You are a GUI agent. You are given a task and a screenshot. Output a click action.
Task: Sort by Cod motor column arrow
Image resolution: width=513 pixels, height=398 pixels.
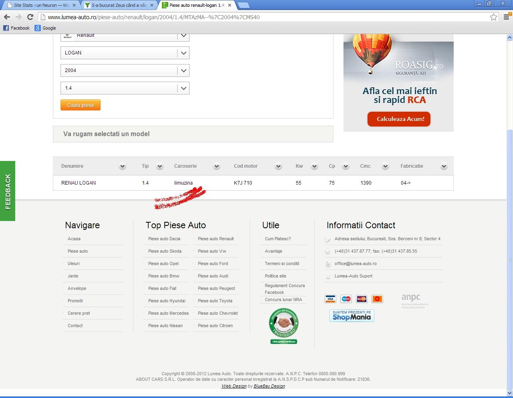coord(279,166)
